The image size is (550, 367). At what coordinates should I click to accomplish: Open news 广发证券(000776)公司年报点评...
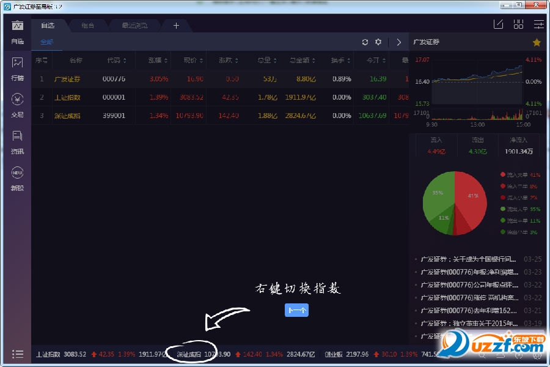tap(469, 285)
